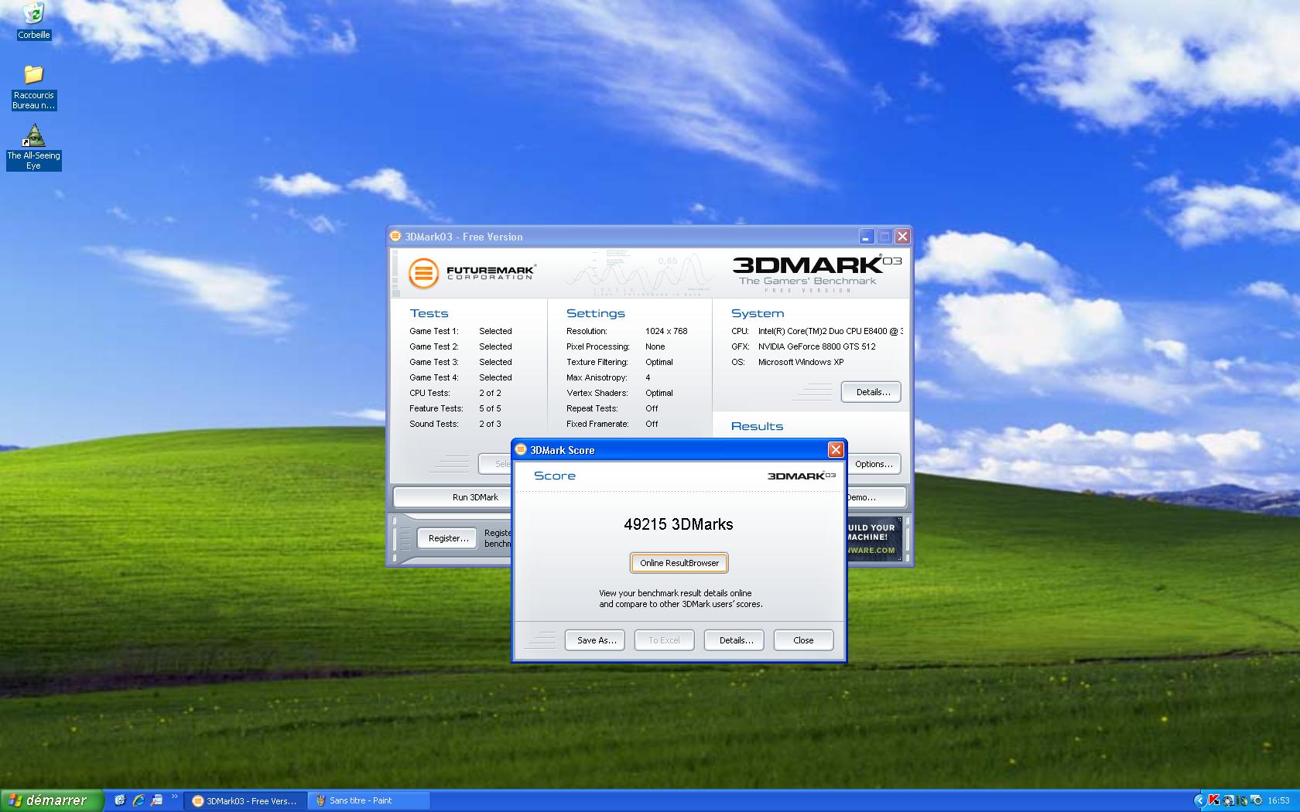1300x812 pixels.
Task: Click the CPU Tests 2 of 2 row
Action: coord(455,393)
